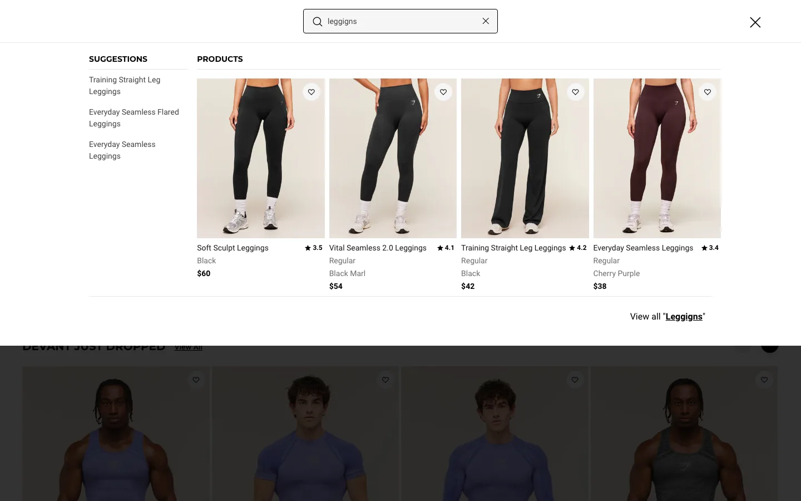Click the Everyday Seamless Leggings product title
This screenshot has width=801, height=501.
pyautogui.click(x=643, y=248)
